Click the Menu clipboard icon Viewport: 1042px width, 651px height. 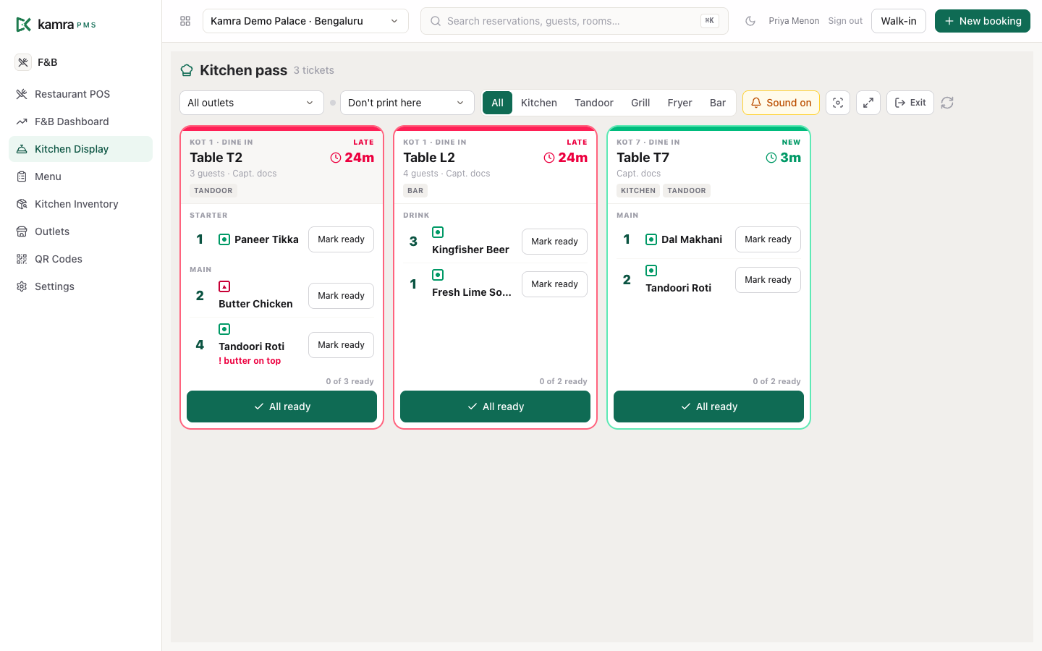(x=22, y=176)
